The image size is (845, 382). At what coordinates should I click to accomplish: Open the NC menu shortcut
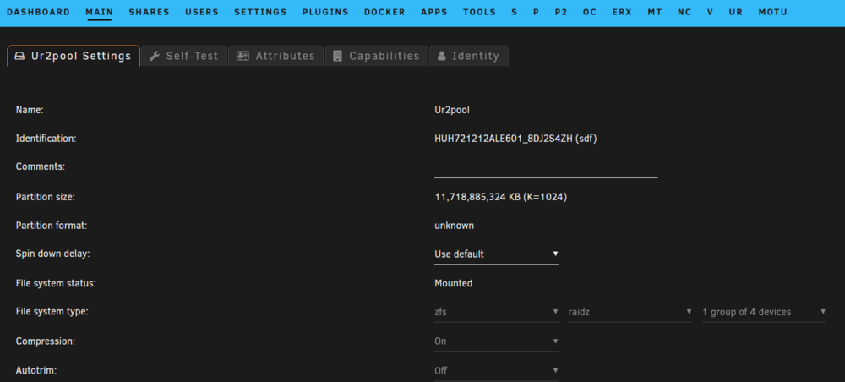click(x=684, y=12)
